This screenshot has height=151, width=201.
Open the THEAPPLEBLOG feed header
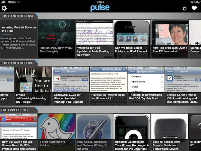[x=19, y=110]
